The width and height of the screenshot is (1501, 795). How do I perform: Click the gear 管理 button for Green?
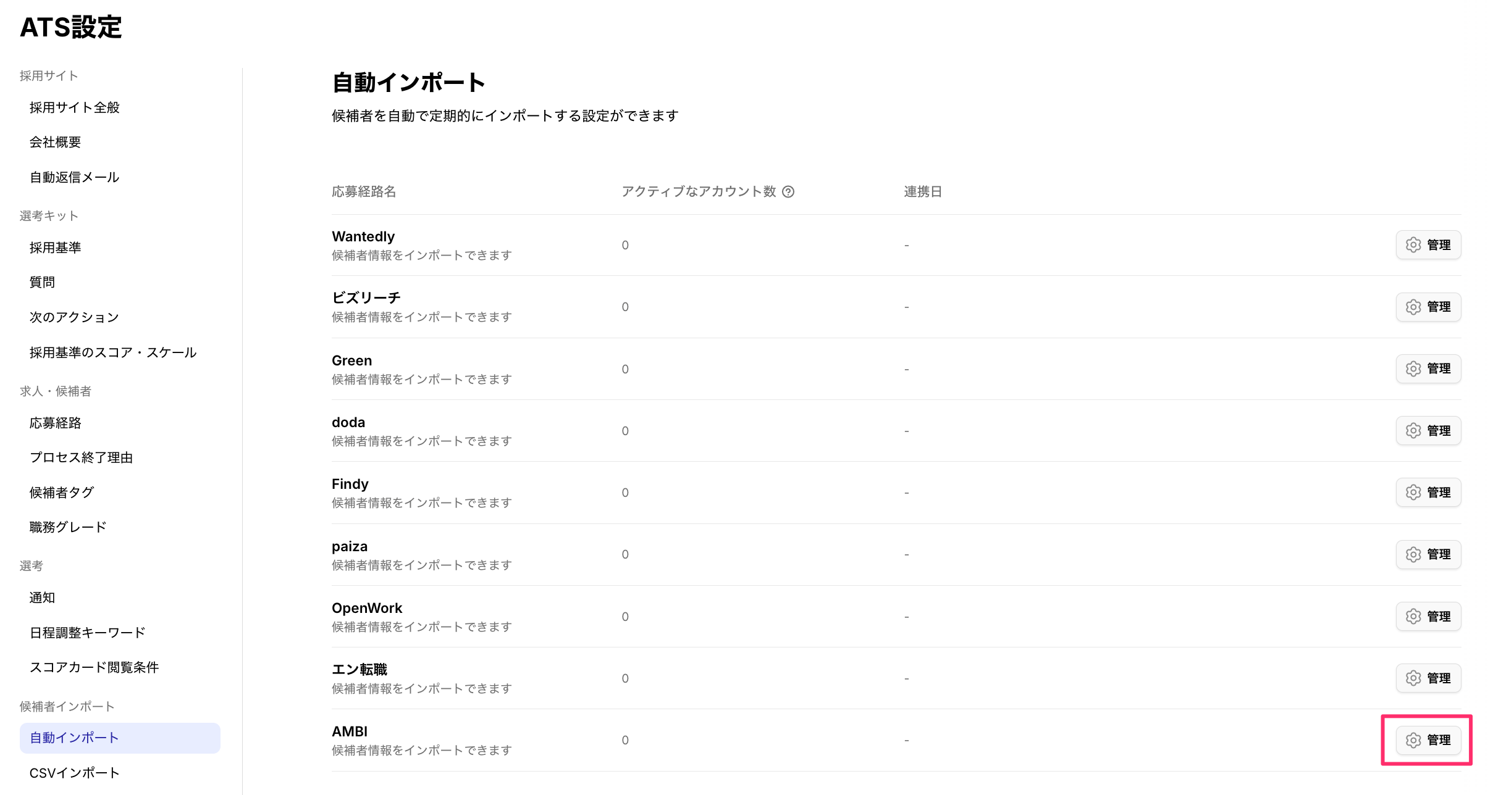click(1428, 368)
